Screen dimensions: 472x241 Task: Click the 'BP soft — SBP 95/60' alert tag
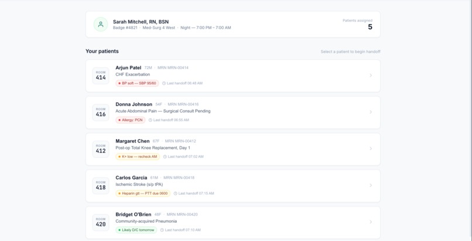(x=137, y=83)
